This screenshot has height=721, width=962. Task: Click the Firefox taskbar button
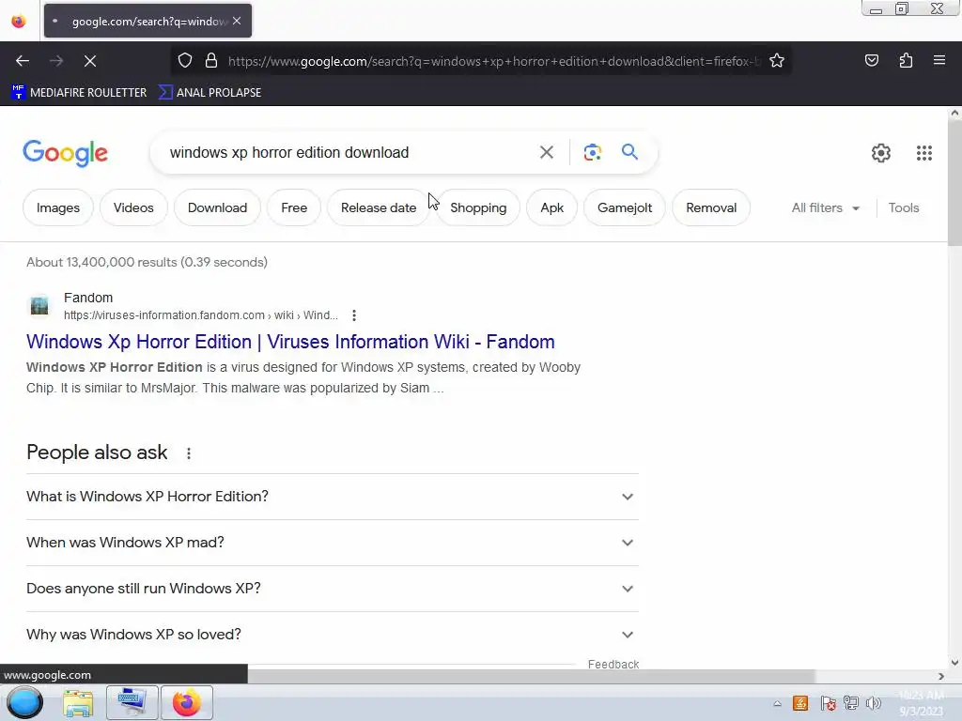[x=187, y=702]
